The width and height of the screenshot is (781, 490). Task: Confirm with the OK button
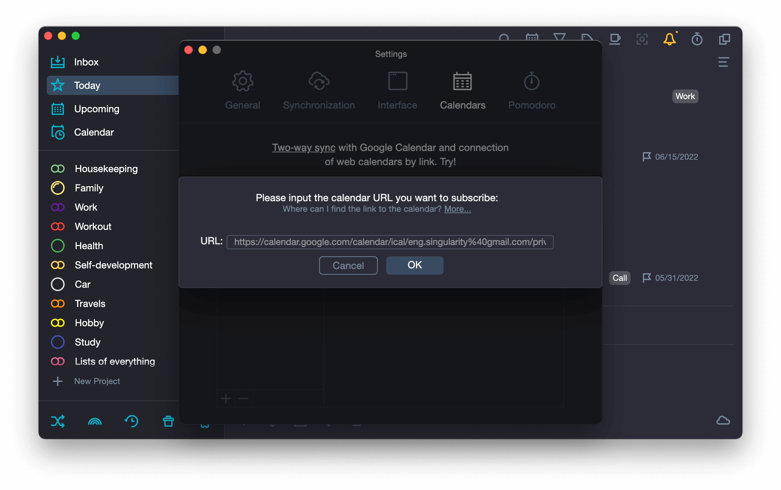tap(415, 265)
